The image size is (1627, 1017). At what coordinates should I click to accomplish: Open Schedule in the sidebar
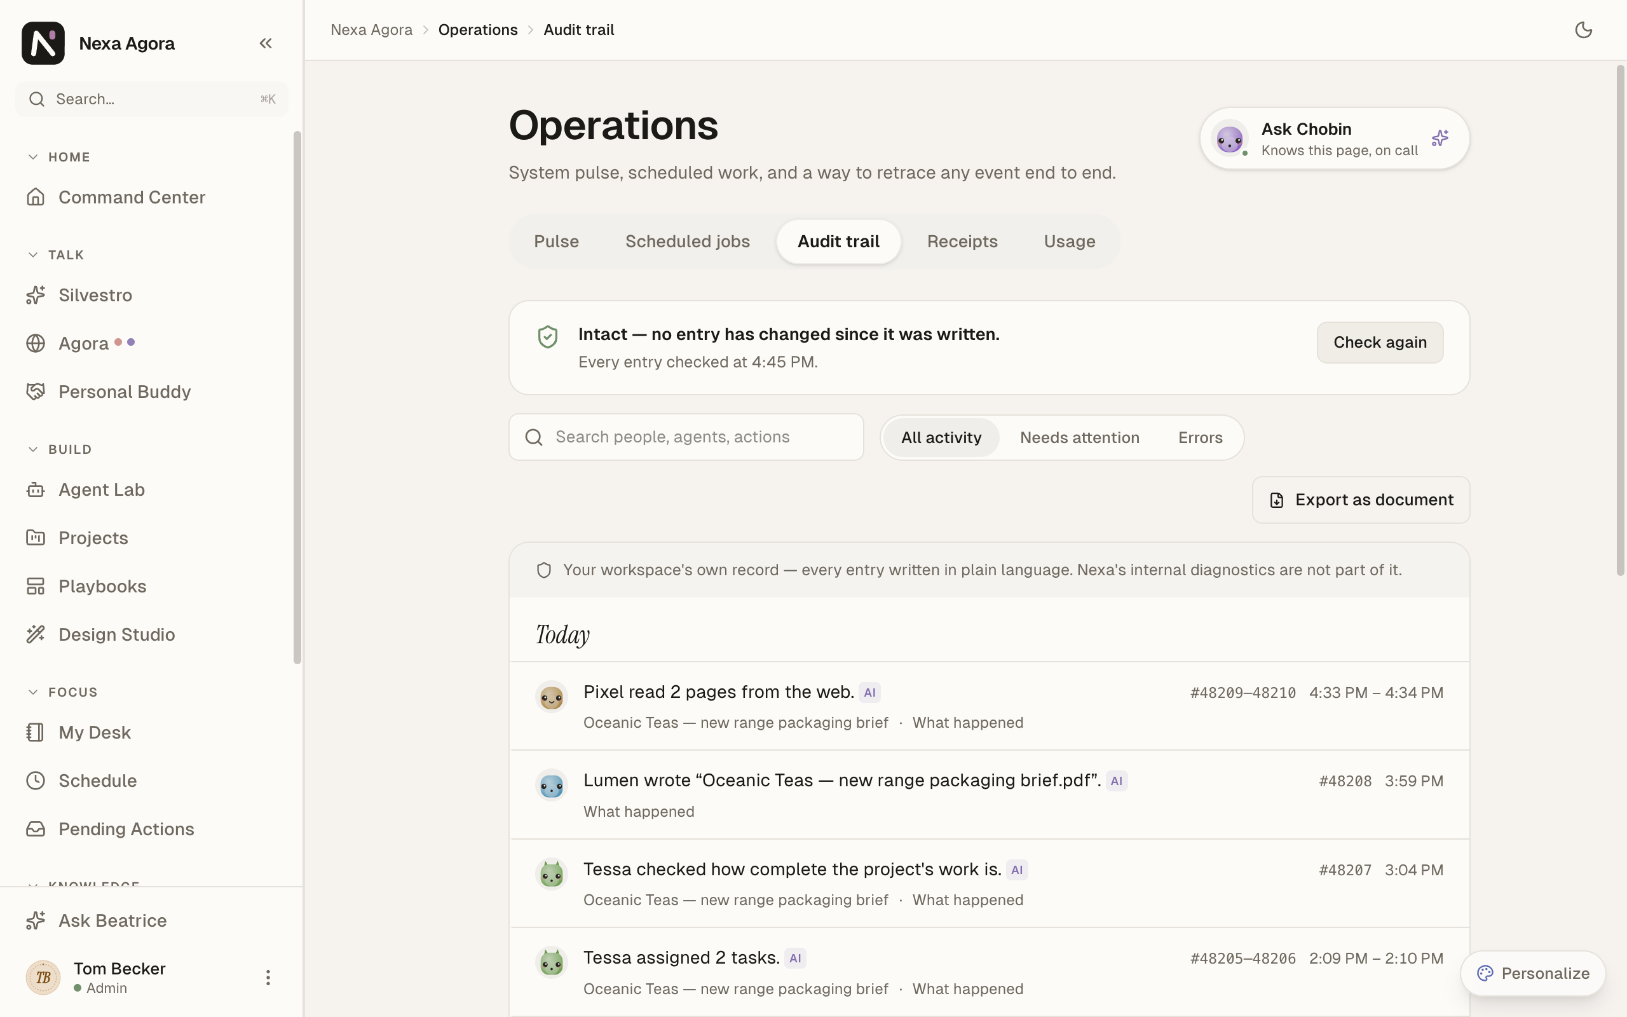(151, 781)
